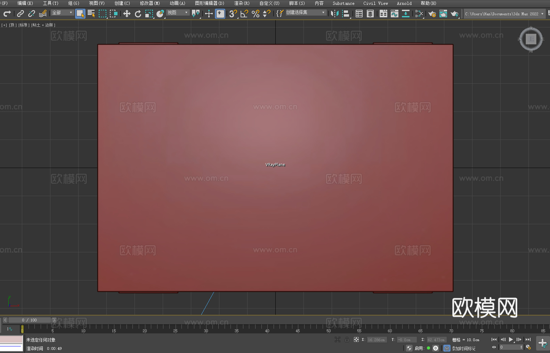The height and width of the screenshot is (353, 550).
Task: Choose Rectangular Selection Region tool
Action: (103, 14)
